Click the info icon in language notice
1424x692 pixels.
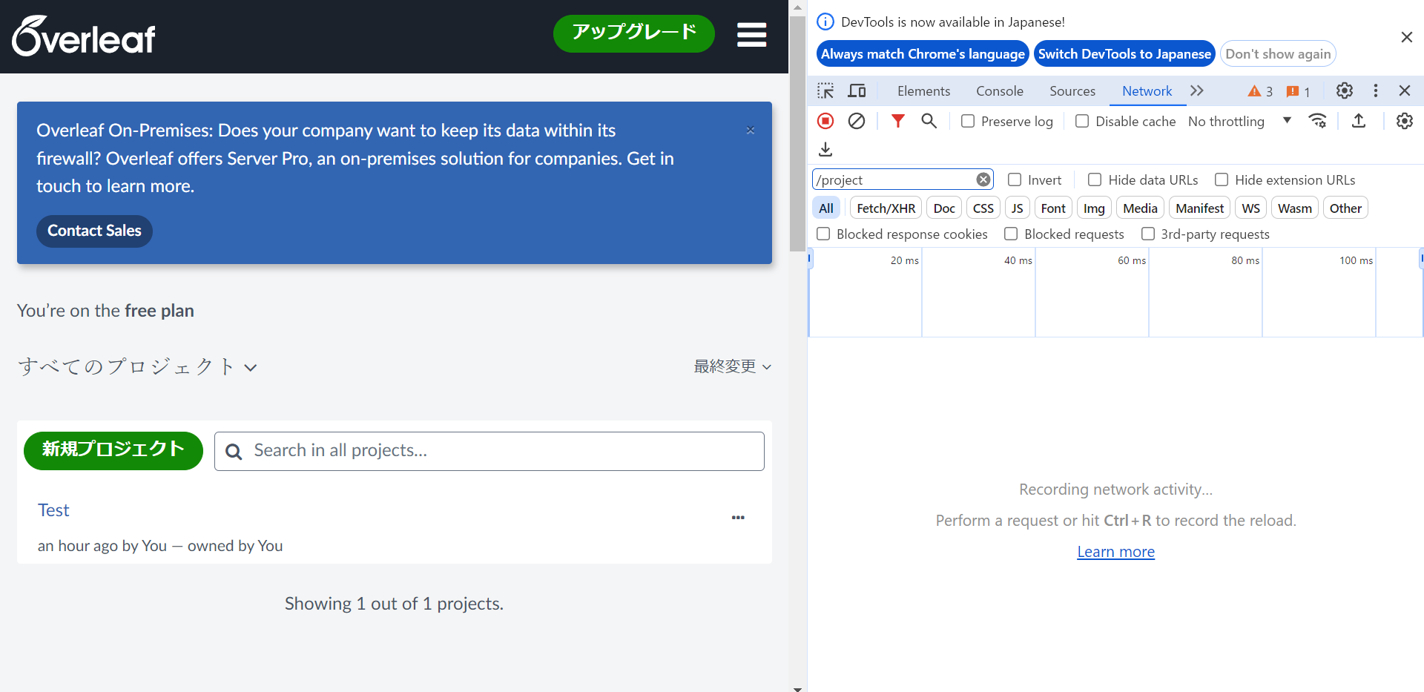tap(825, 22)
